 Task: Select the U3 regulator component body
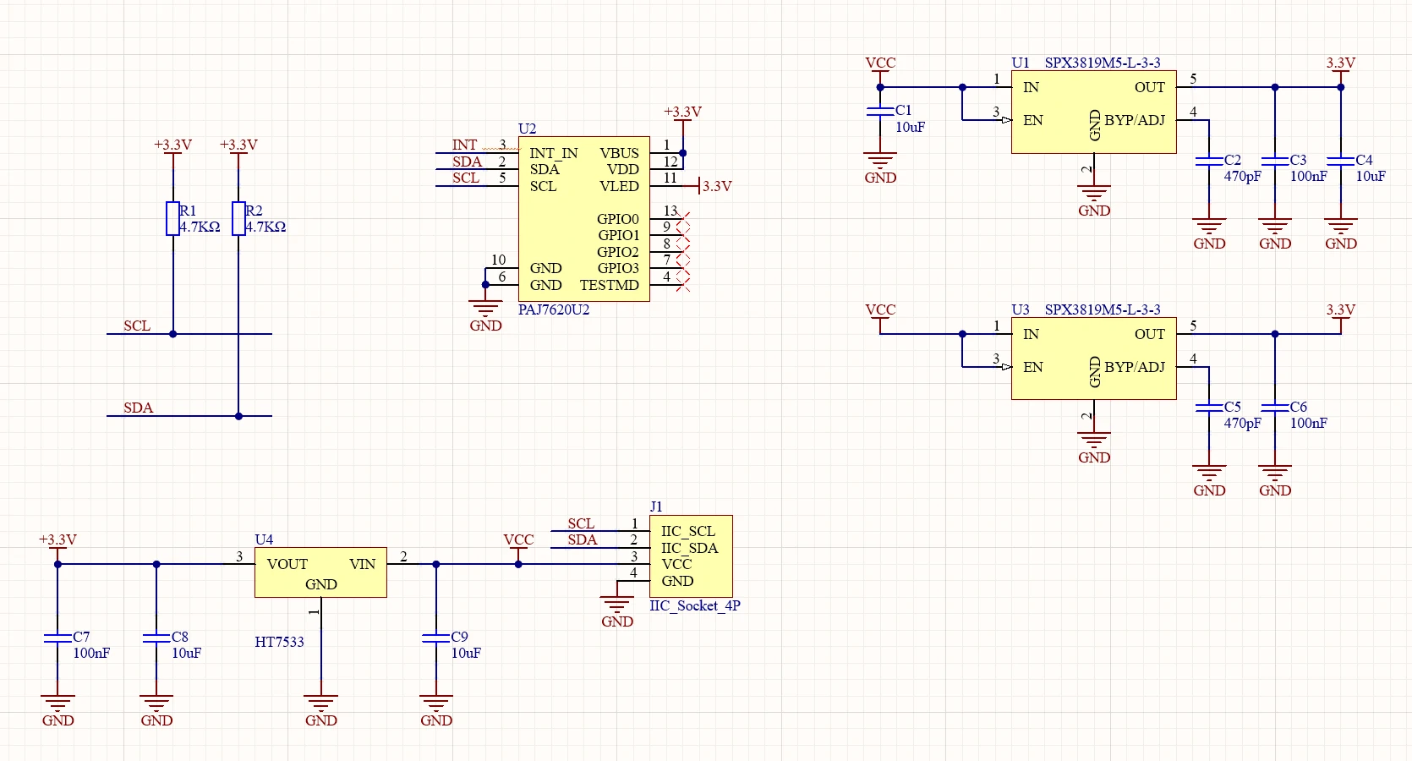[x=1093, y=359]
